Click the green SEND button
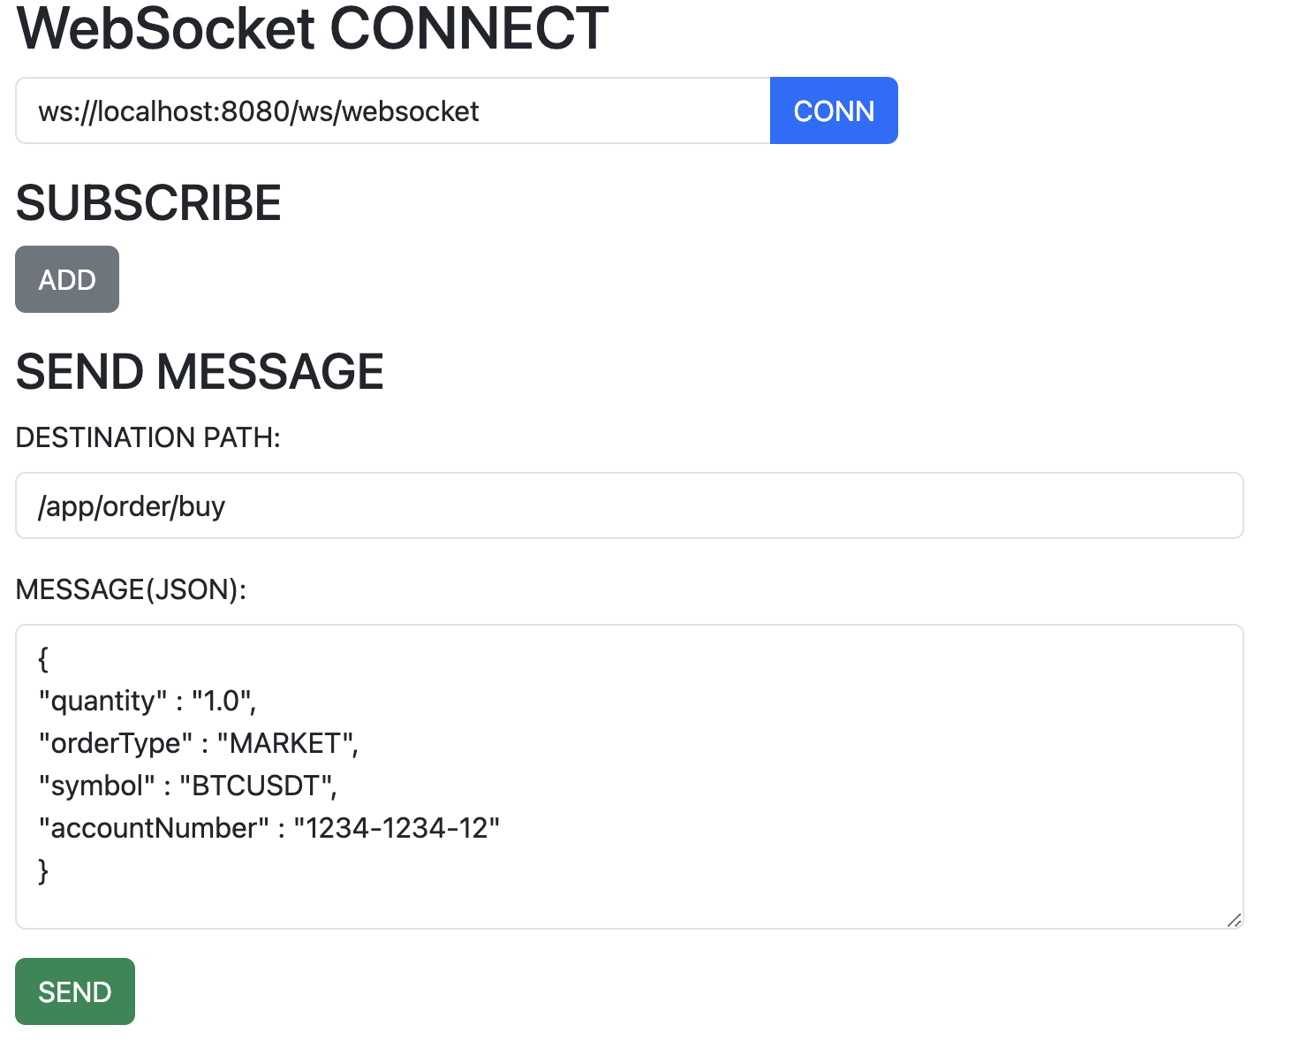The width and height of the screenshot is (1293, 1048). tap(74, 991)
